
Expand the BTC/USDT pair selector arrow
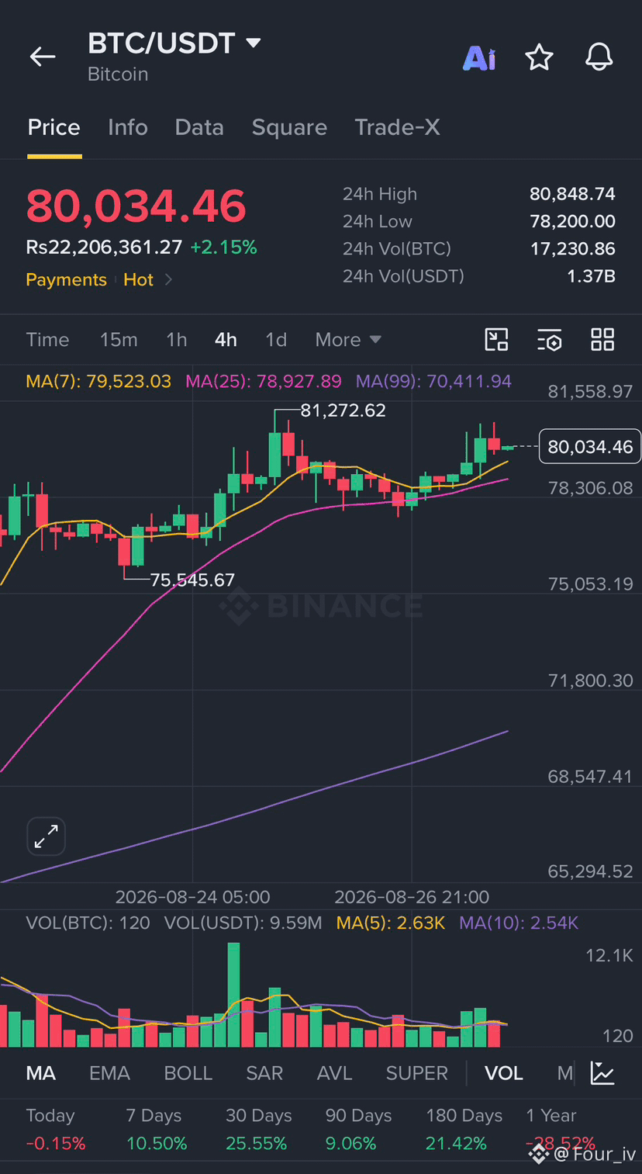254,43
